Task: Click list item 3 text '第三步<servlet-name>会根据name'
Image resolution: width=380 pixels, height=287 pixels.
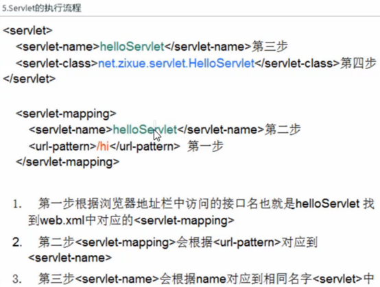Action: coord(132,279)
